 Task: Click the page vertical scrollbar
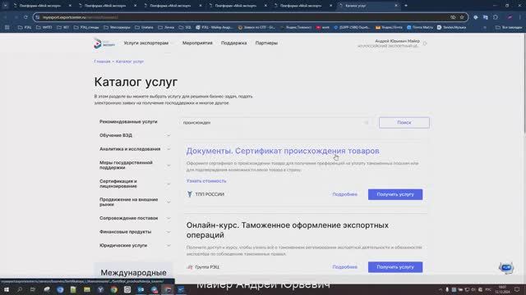(524, 84)
